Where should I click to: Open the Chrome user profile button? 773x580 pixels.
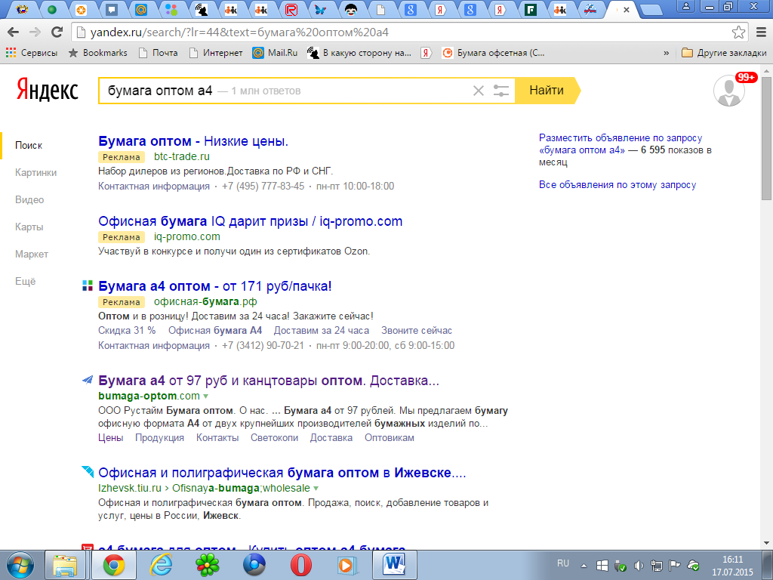(x=686, y=6)
